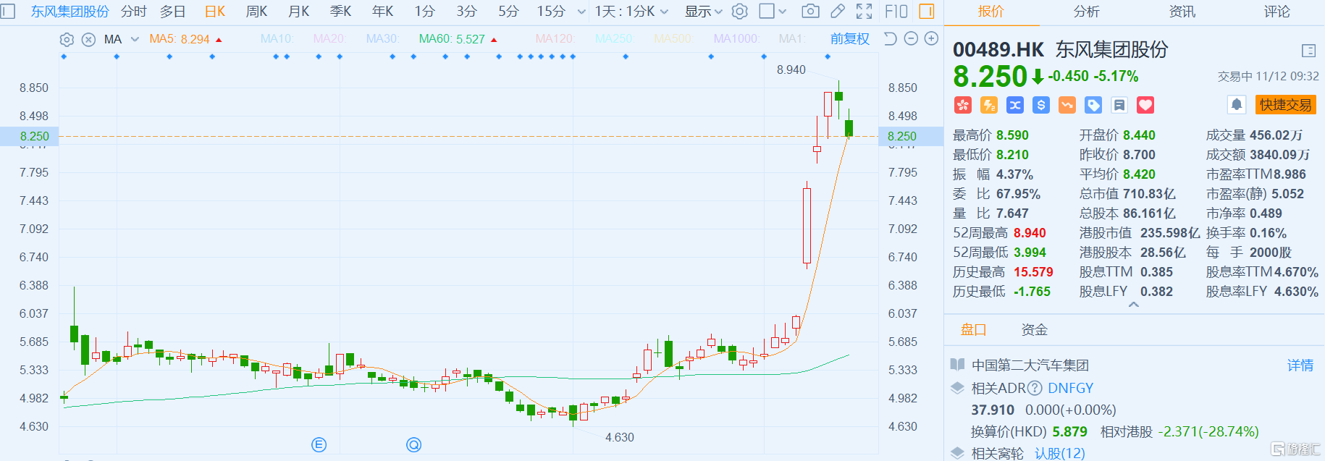Image resolution: width=1325 pixels, height=461 pixels.
Task: Toggle the MA30 moving average line
Action: point(382,39)
